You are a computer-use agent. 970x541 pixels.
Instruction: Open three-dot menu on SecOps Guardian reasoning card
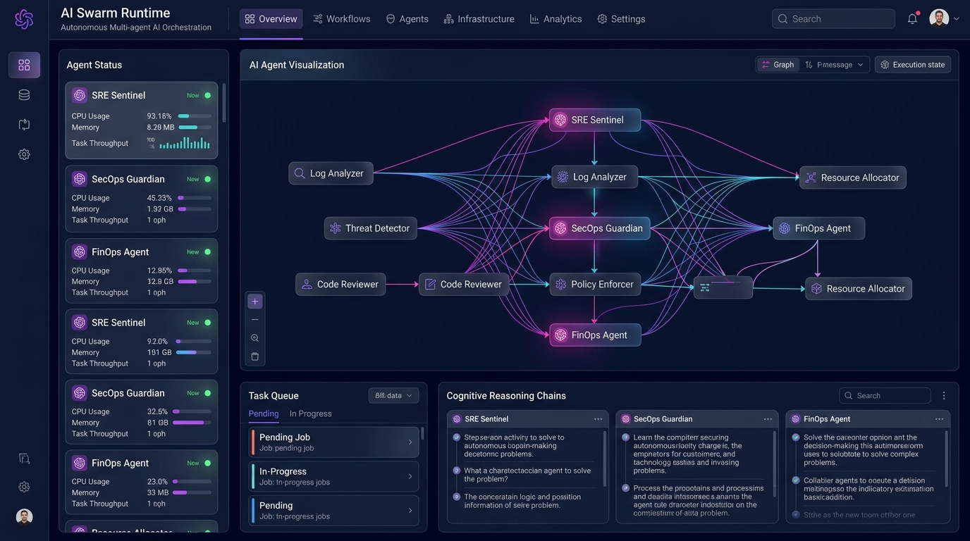pyautogui.click(x=768, y=419)
